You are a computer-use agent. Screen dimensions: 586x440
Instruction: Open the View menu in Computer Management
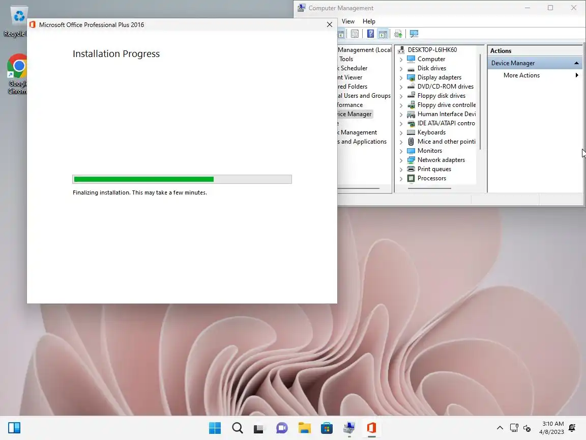(348, 21)
